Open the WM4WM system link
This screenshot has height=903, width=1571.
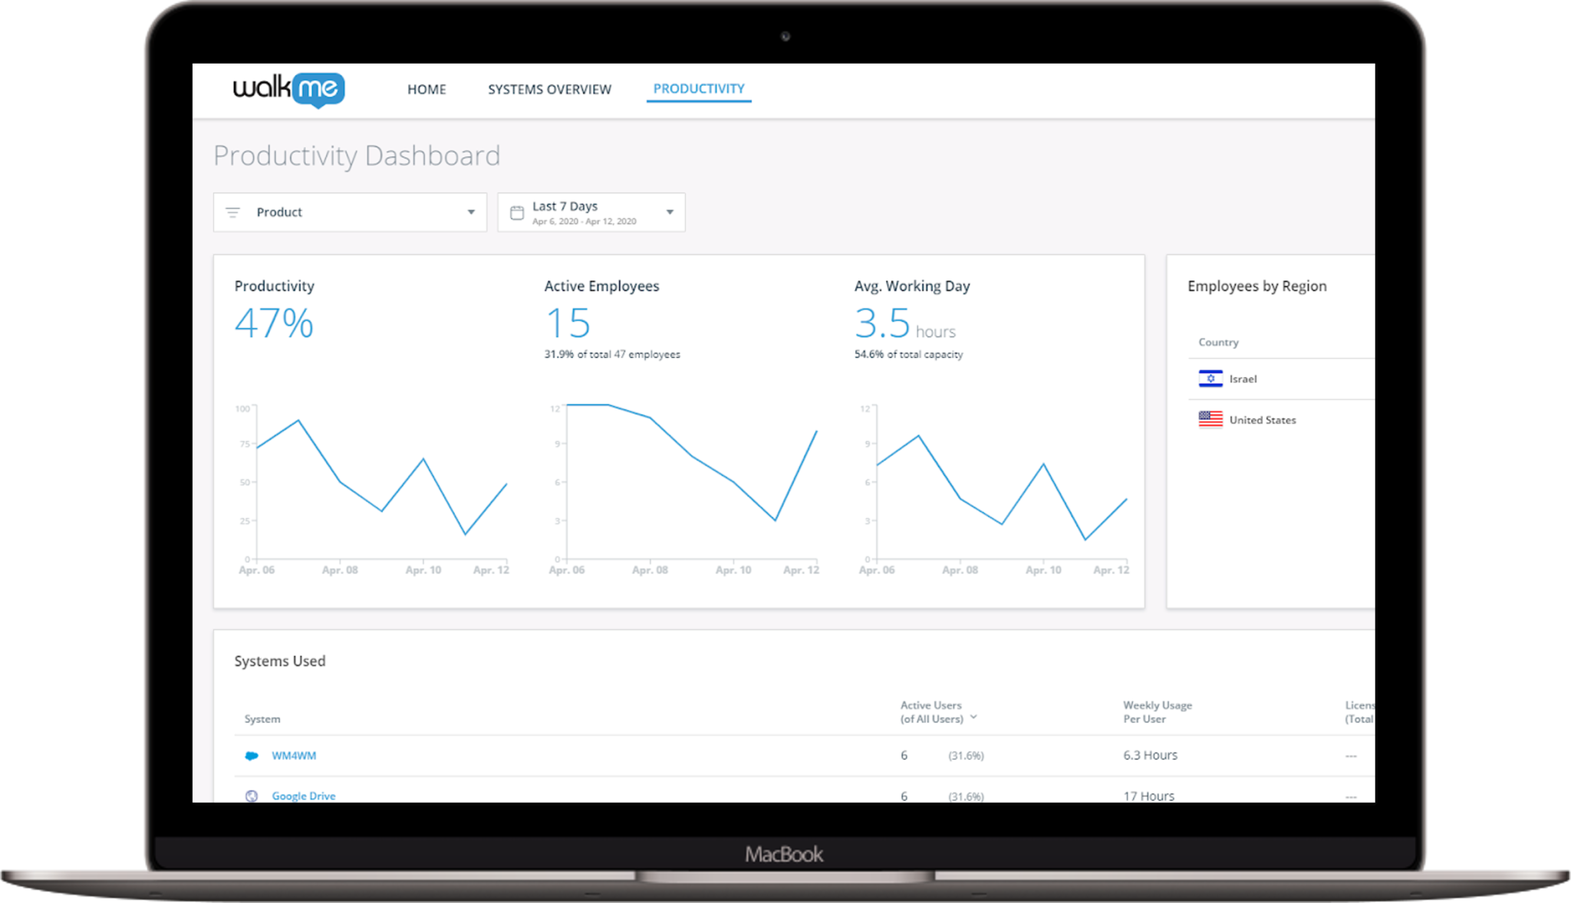point(294,756)
